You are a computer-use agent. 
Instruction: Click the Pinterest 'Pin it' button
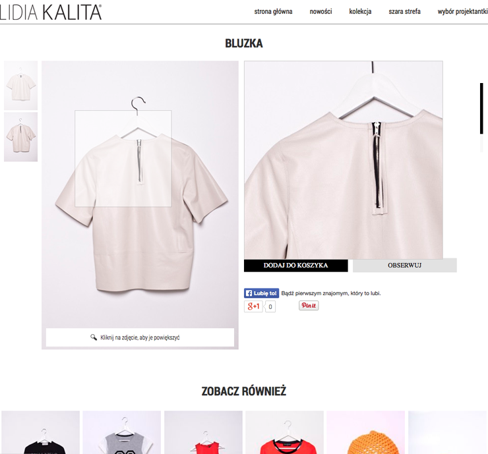(x=309, y=305)
